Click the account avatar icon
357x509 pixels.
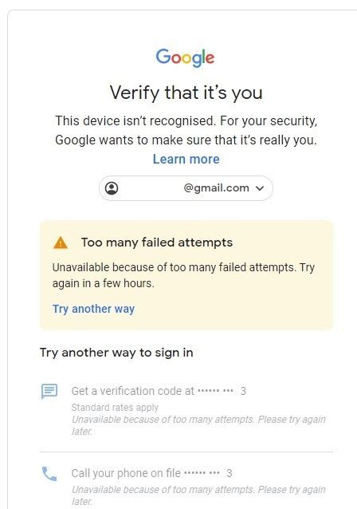(x=112, y=188)
